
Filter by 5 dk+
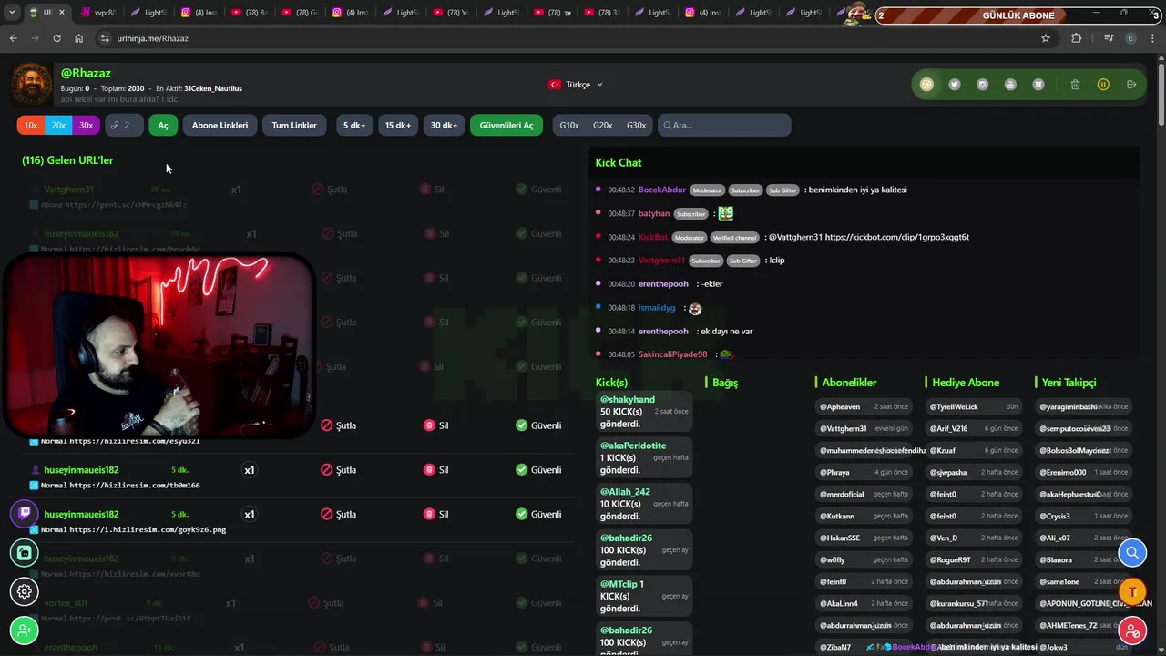click(x=353, y=125)
